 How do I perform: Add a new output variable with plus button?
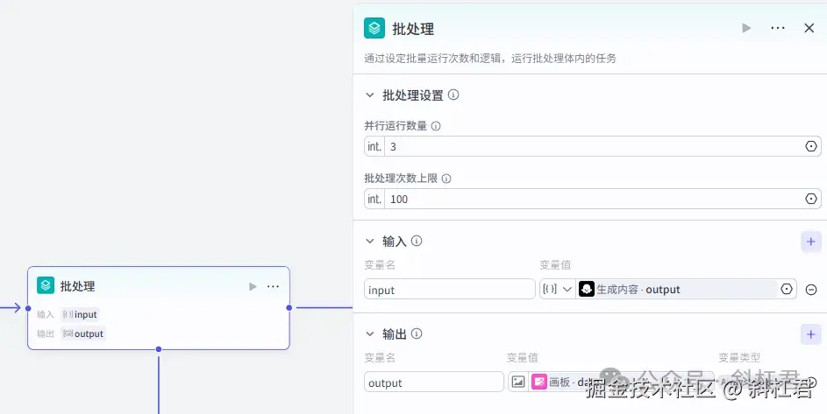(810, 334)
